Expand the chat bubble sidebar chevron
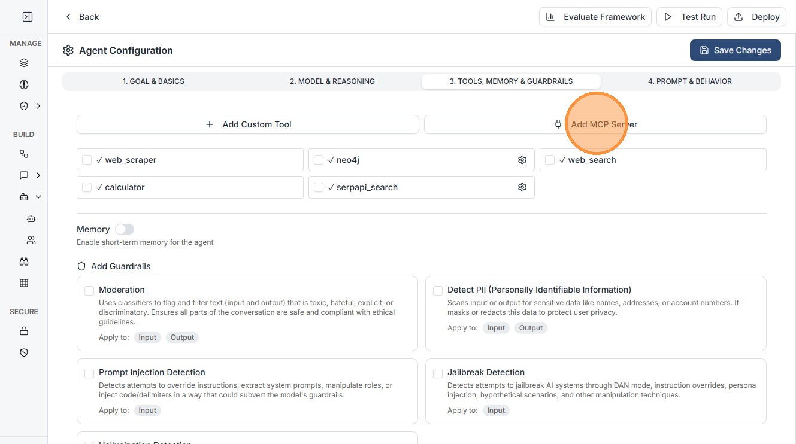The width and height of the screenshot is (796, 444). (38, 175)
